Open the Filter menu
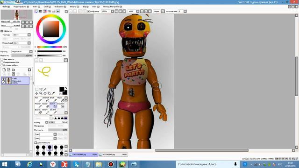This screenshot has width=299, height=168. point(74,7)
